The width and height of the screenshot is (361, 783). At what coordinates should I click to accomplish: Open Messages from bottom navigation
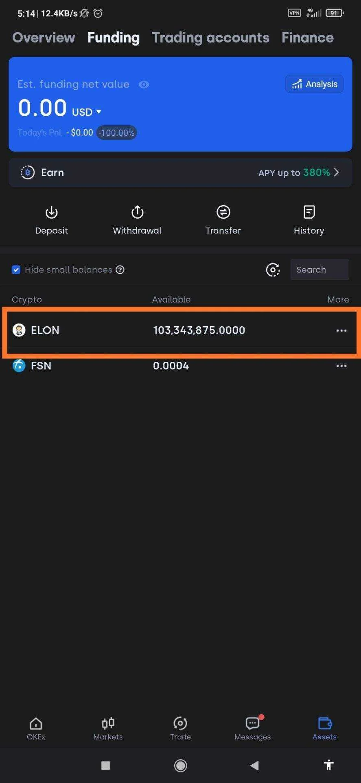252,728
